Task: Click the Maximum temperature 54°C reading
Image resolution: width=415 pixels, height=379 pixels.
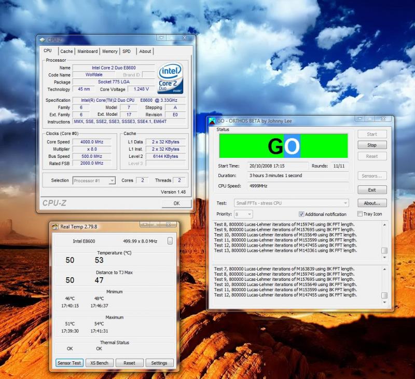Action: pos(99,323)
